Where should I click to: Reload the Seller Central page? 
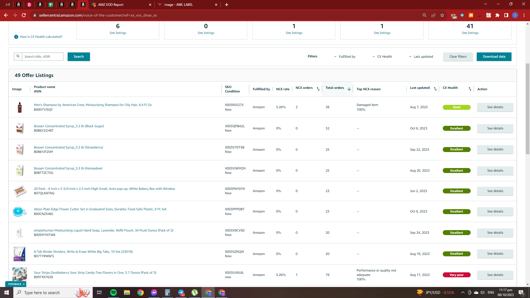click(x=24, y=15)
